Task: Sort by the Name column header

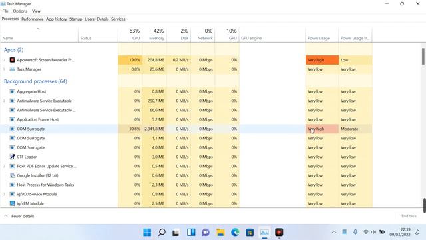Action: [39, 34]
